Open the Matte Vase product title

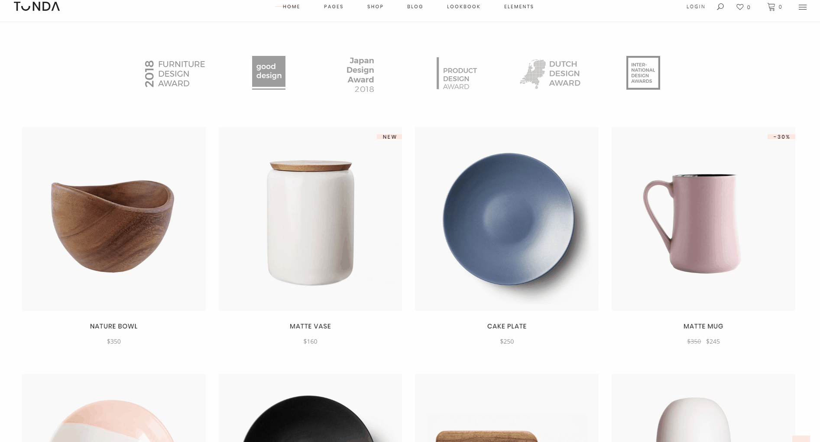coord(310,326)
